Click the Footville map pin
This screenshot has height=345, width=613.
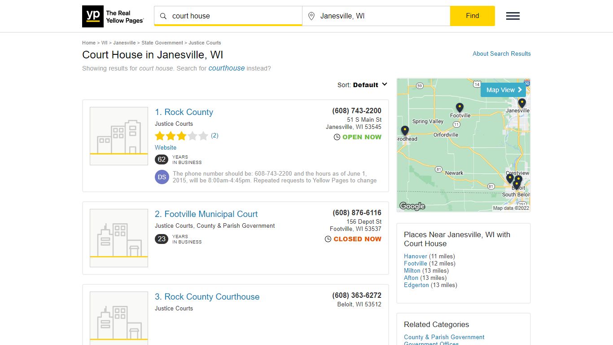(460, 108)
